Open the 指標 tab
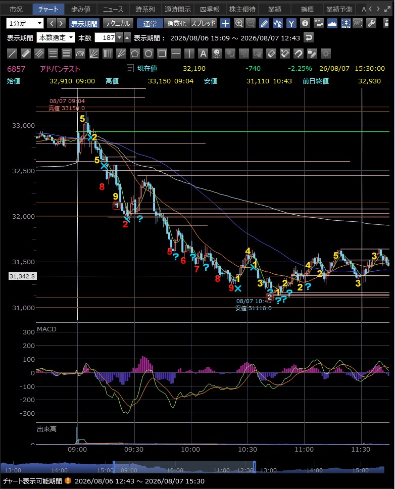Image resolution: width=395 pixels, height=489 pixels. click(308, 10)
